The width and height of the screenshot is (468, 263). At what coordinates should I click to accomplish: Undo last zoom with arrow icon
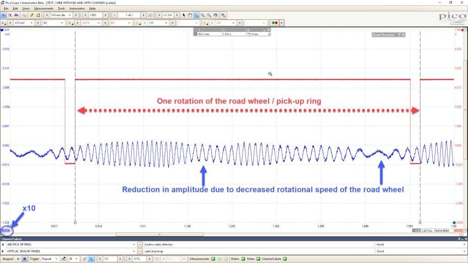216,15
